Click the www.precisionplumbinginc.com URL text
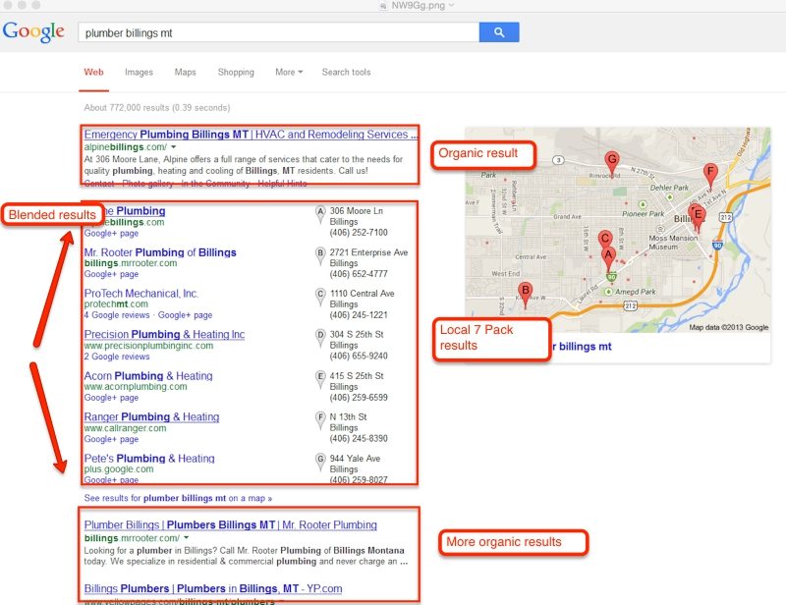Screen dimensions: 786x605 (148, 346)
